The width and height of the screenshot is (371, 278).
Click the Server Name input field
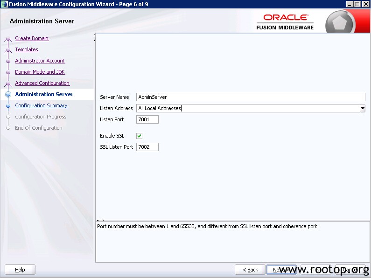coord(251,97)
